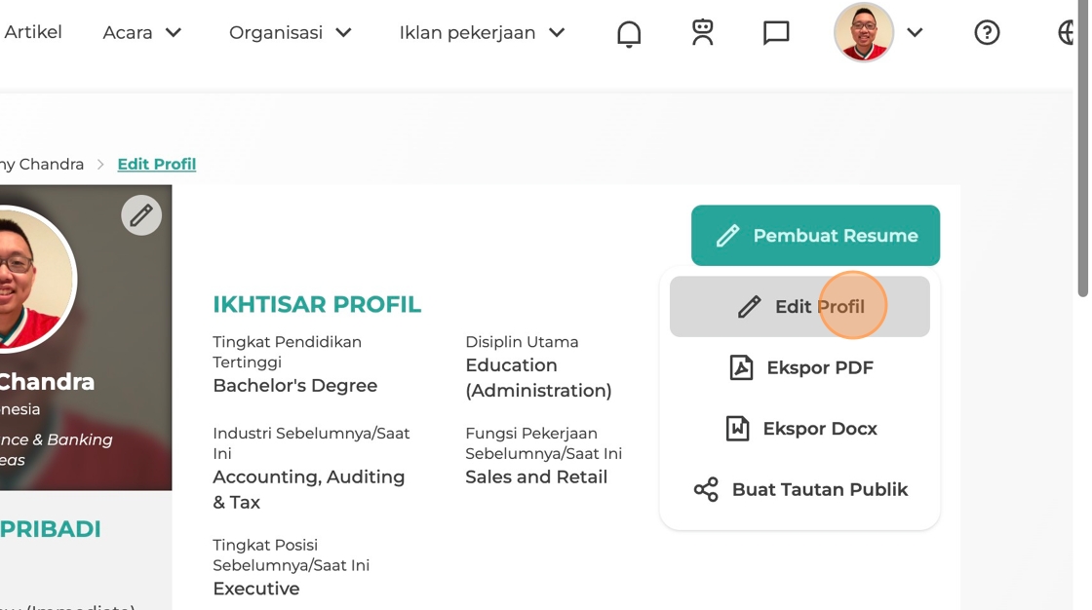Open the notifications bell icon

tap(629, 33)
